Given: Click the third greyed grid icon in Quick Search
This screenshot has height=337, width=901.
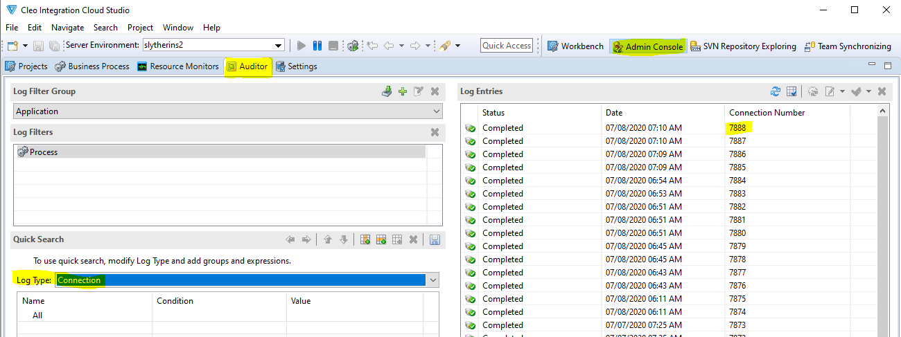Looking at the screenshot, I should pyautogui.click(x=397, y=239).
